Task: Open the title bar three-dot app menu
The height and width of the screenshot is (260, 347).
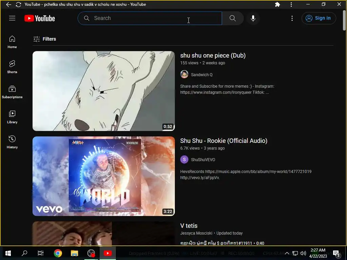Action: coord(291,4)
